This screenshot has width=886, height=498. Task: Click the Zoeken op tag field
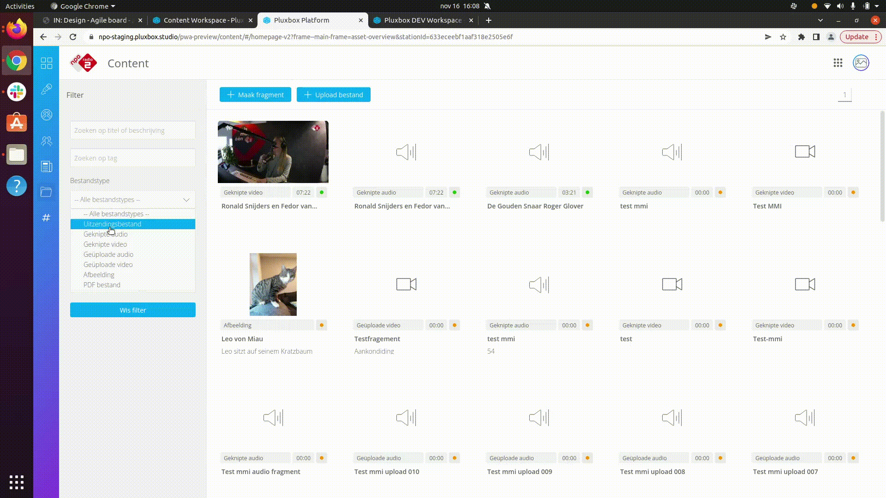tap(133, 158)
